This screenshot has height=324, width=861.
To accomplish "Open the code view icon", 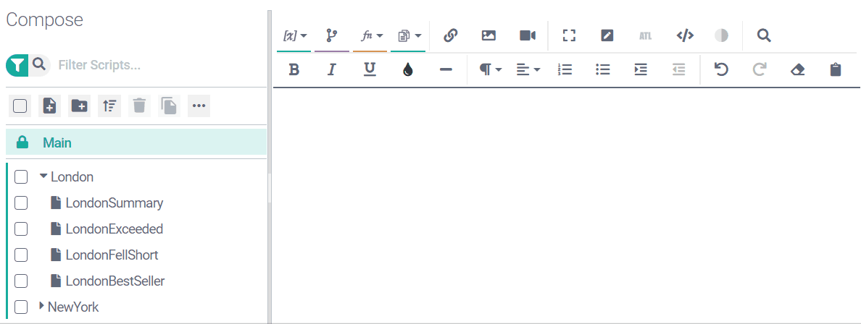I will (x=685, y=35).
